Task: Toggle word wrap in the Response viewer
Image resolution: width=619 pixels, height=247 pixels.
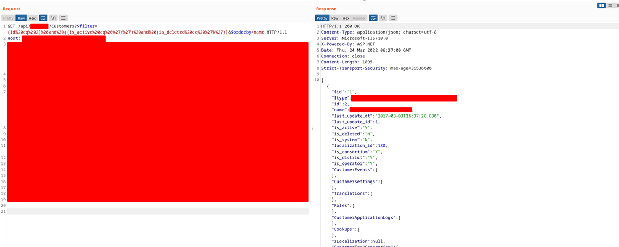Action: (373, 18)
